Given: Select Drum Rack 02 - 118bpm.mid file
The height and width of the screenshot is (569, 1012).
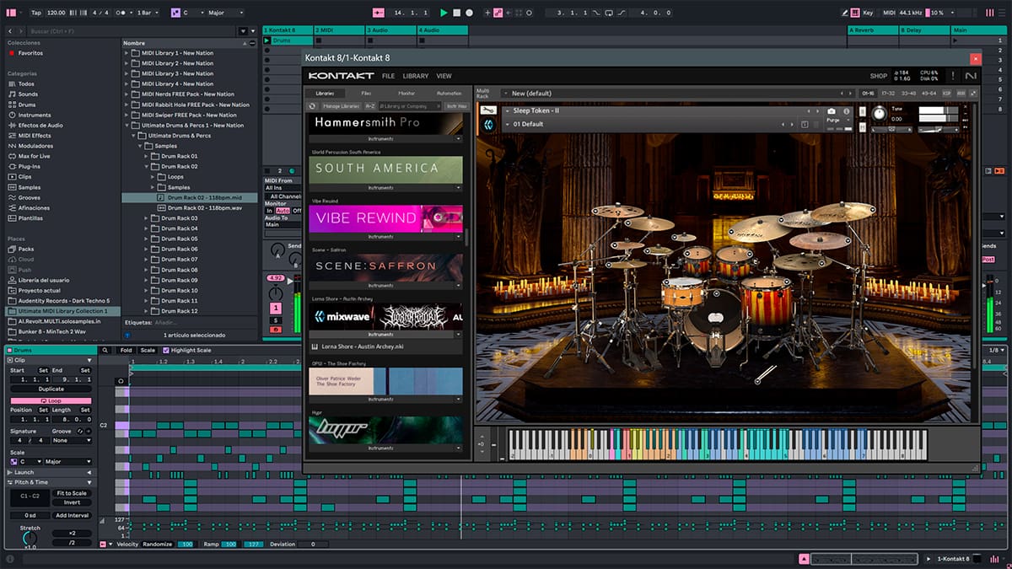Looking at the screenshot, I should (191, 197).
